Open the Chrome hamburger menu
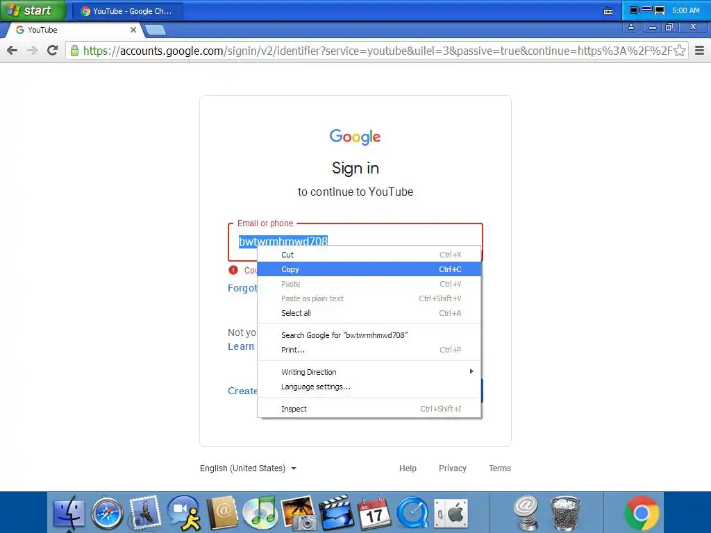The height and width of the screenshot is (533, 711). click(700, 50)
